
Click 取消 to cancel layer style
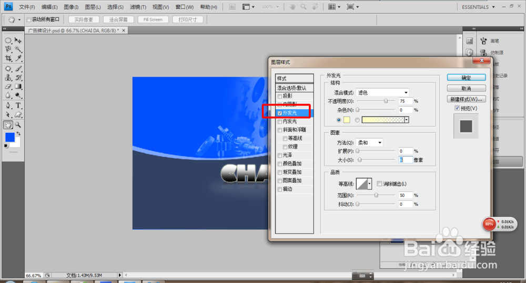coord(466,88)
